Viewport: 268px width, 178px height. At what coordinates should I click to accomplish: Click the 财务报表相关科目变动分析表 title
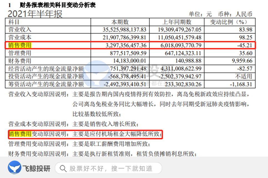point(58,5)
